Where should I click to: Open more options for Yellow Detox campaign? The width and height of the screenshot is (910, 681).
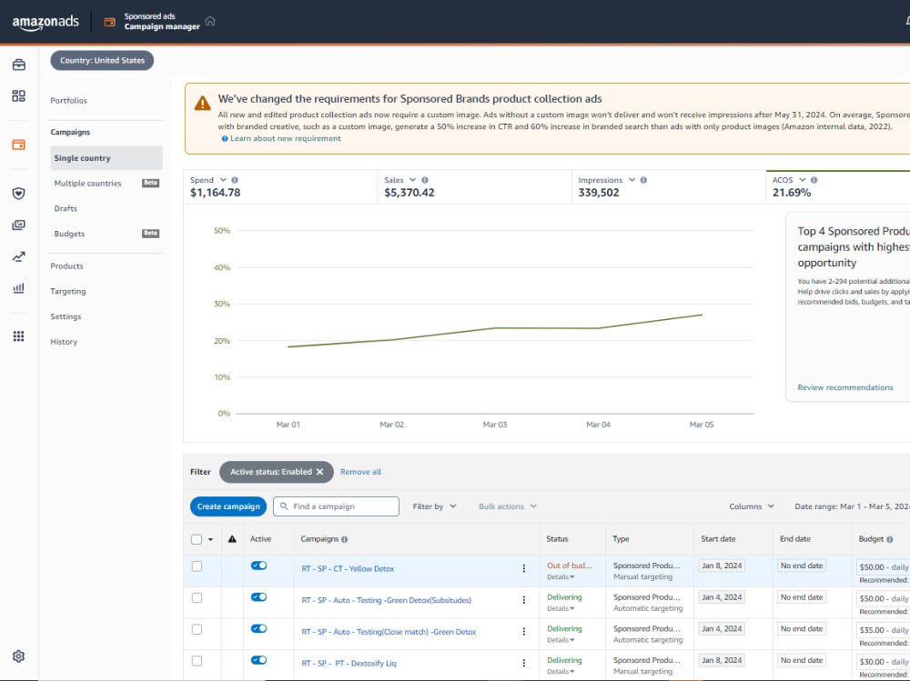coord(523,569)
